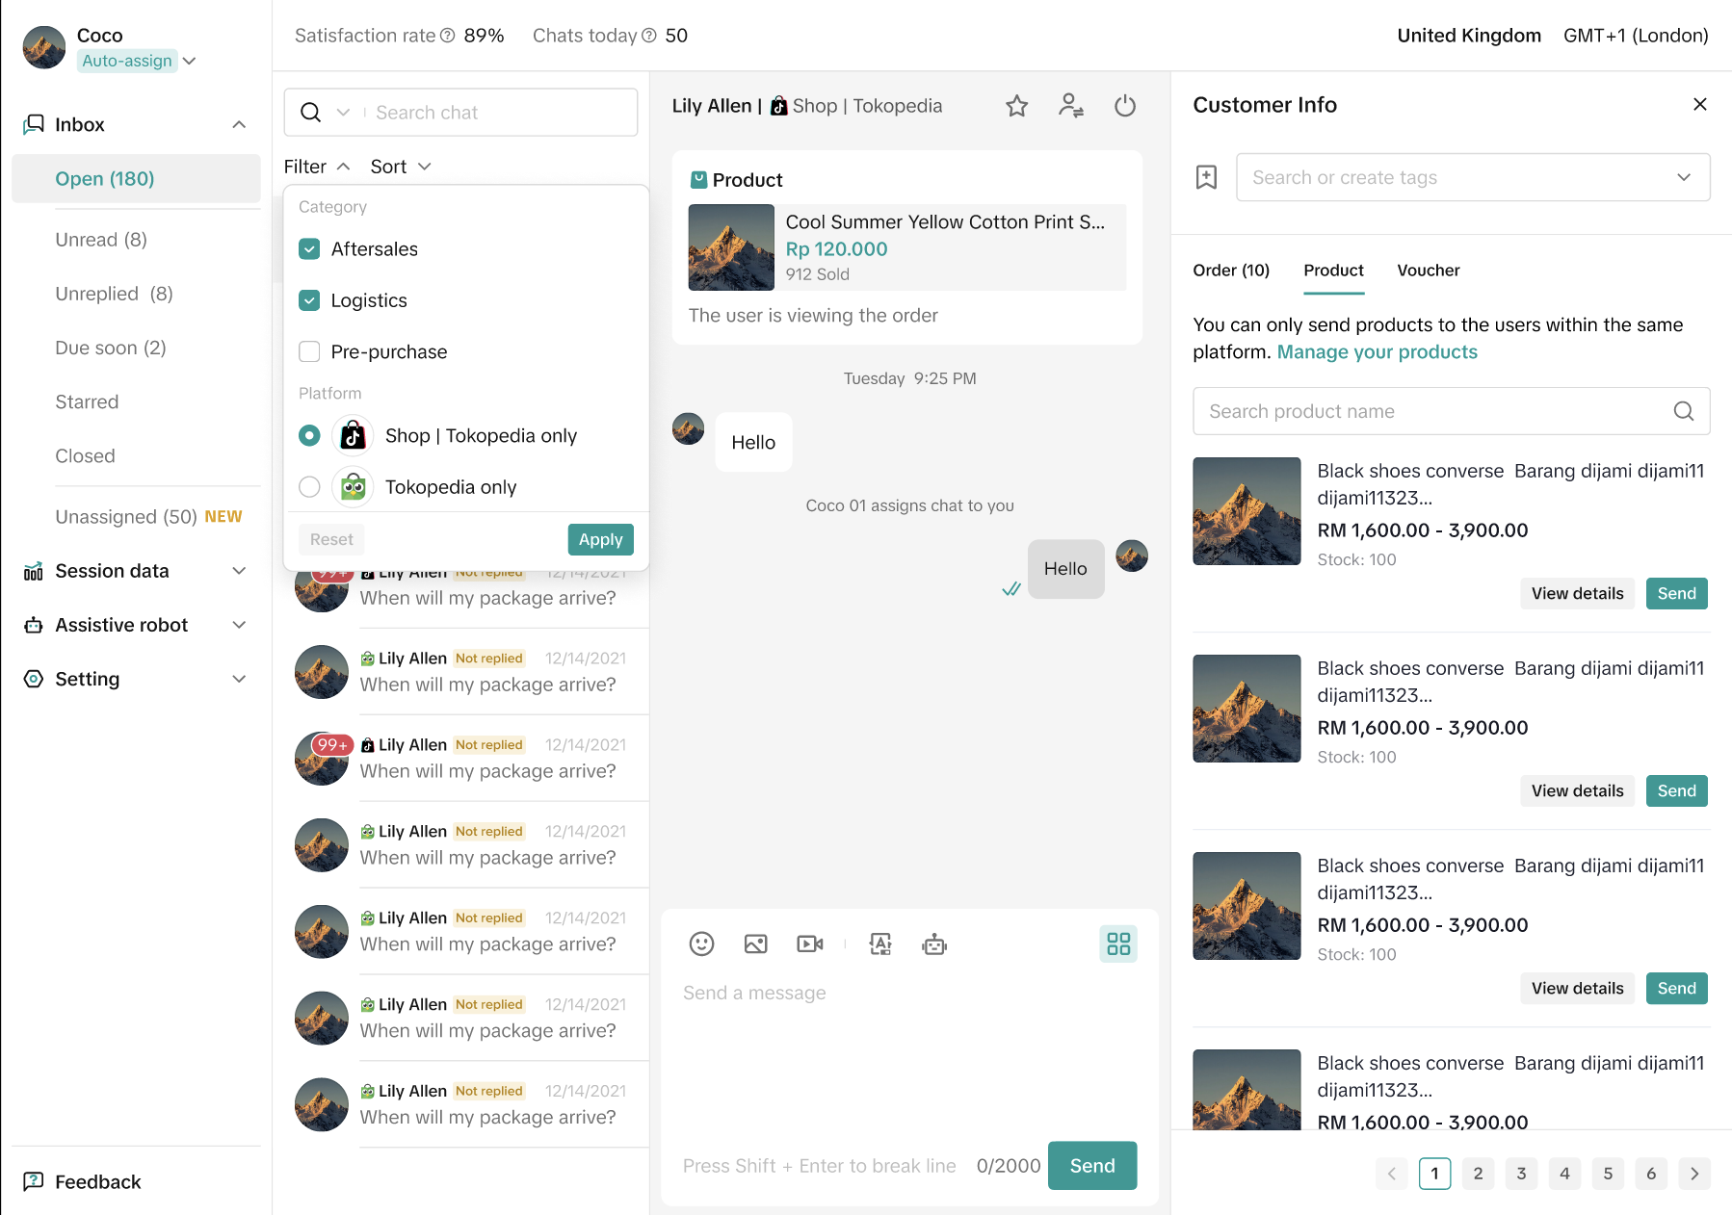
Task: Click the transfer chat assignee icon
Action: (x=1071, y=106)
